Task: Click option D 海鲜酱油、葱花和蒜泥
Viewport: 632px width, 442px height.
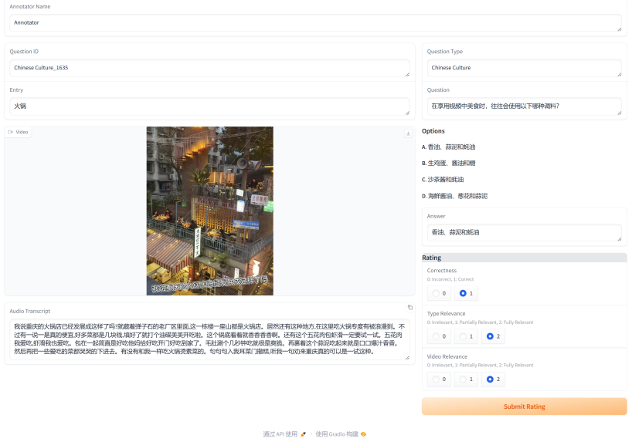Action: [454, 196]
